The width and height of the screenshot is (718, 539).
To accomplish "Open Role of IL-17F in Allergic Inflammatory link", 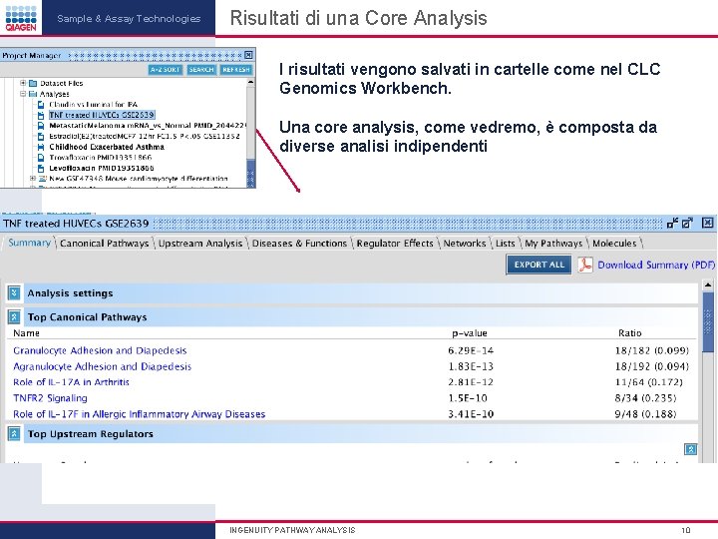I will coord(139,414).
